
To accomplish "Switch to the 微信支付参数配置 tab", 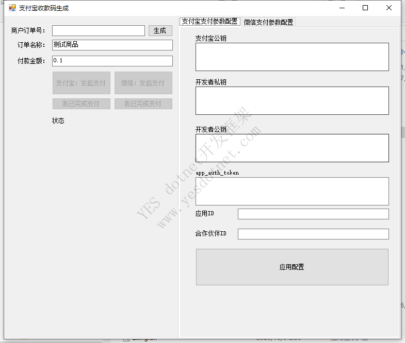I will [x=268, y=22].
